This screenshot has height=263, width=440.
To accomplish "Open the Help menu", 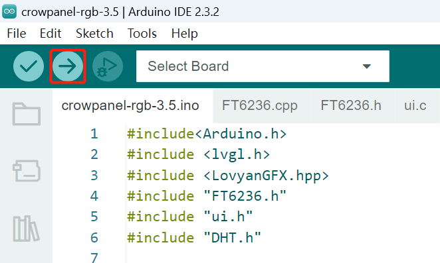I will coord(185,34).
